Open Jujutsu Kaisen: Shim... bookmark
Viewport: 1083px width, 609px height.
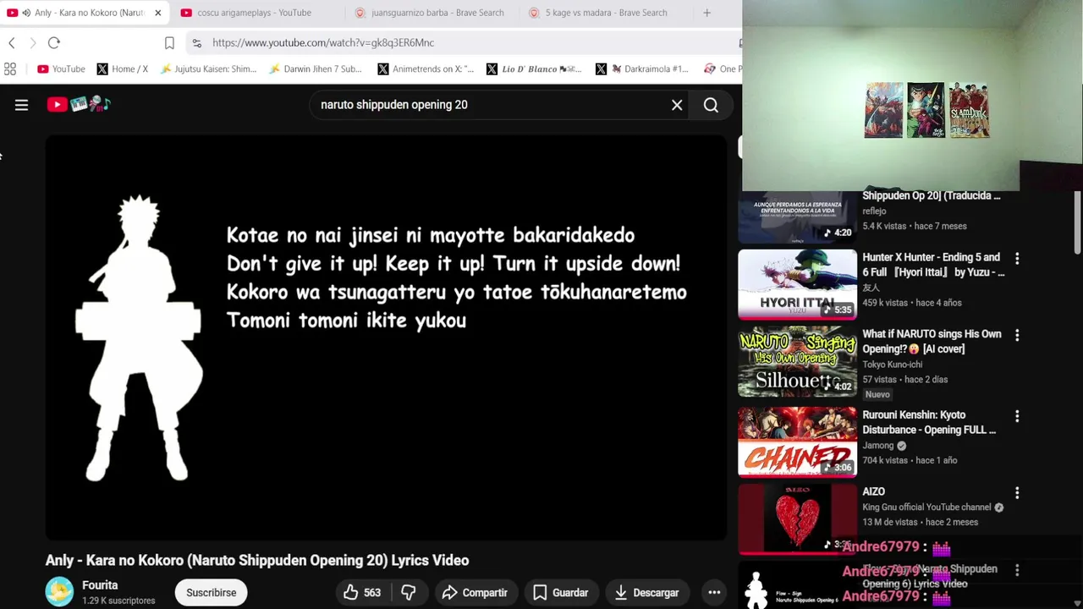[208, 69]
